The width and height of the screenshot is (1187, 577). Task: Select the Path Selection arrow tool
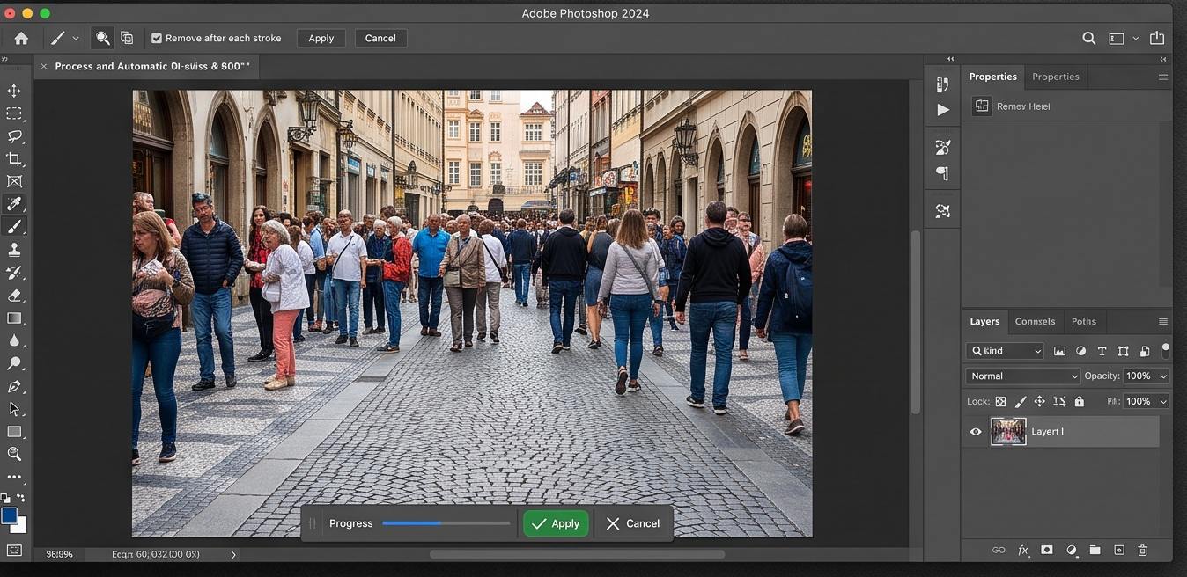click(x=14, y=409)
